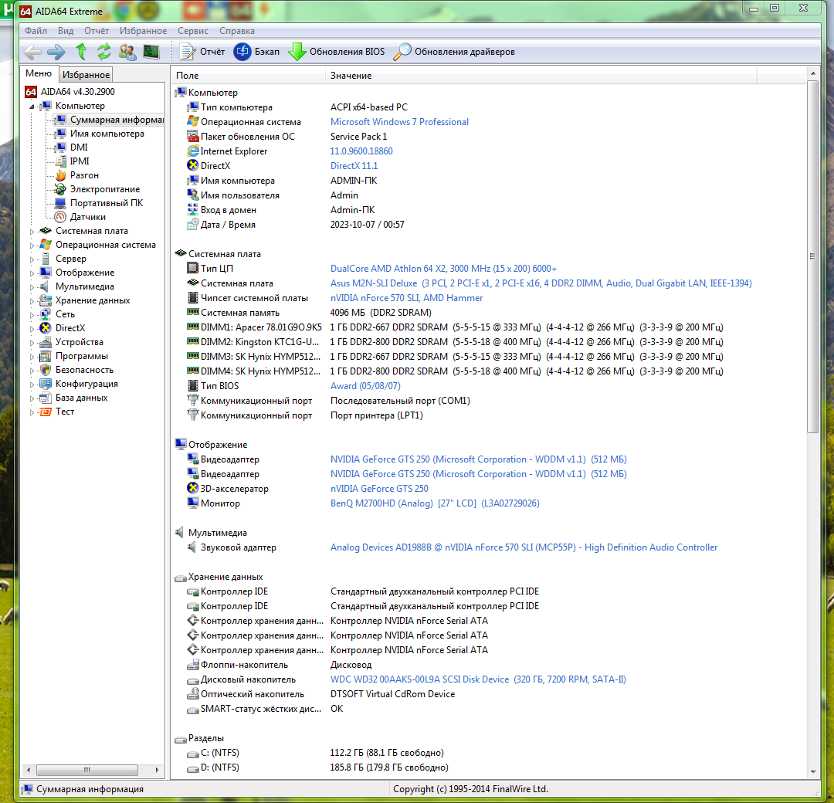Open Обновления BIOS from the toolbar
The width and height of the screenshot is (834, 803).
[x=337, y=52]
